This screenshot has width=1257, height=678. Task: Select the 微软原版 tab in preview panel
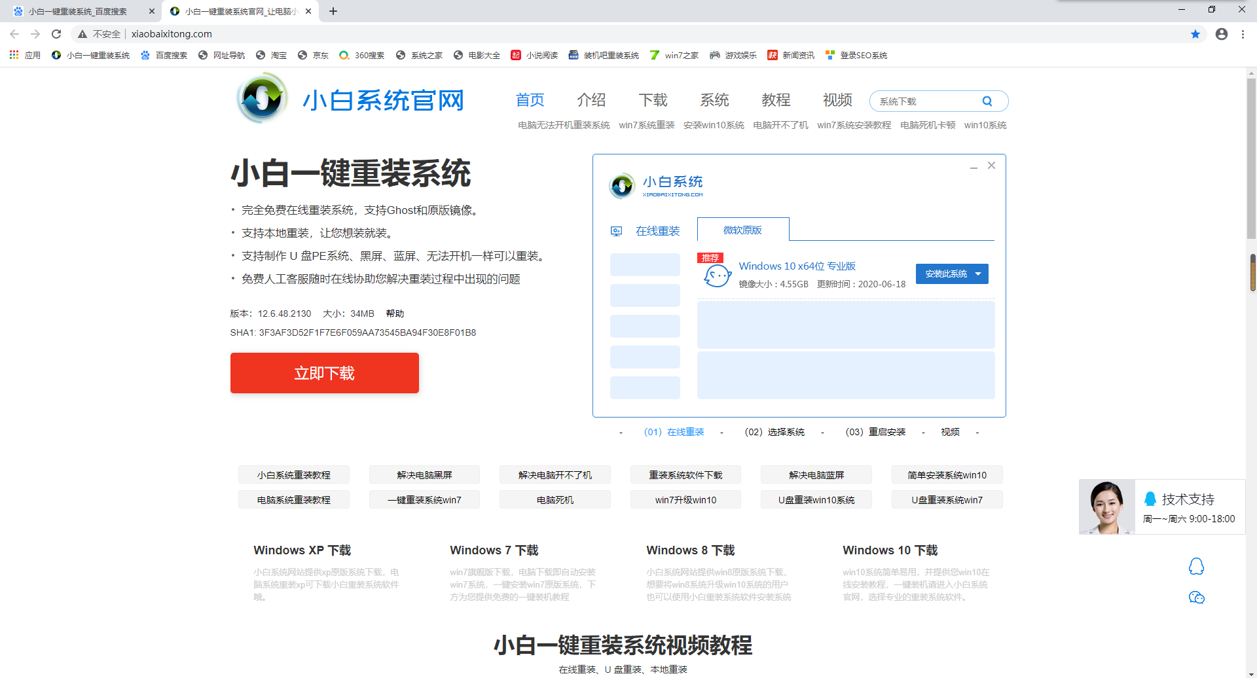[x=742, y=230]
